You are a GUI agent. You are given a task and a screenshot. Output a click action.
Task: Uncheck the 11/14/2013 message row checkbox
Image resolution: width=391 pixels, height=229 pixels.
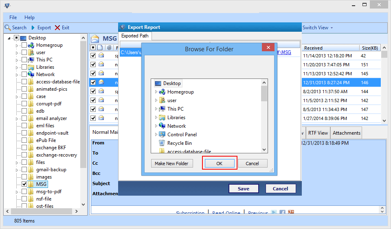(x=93, y=55)
